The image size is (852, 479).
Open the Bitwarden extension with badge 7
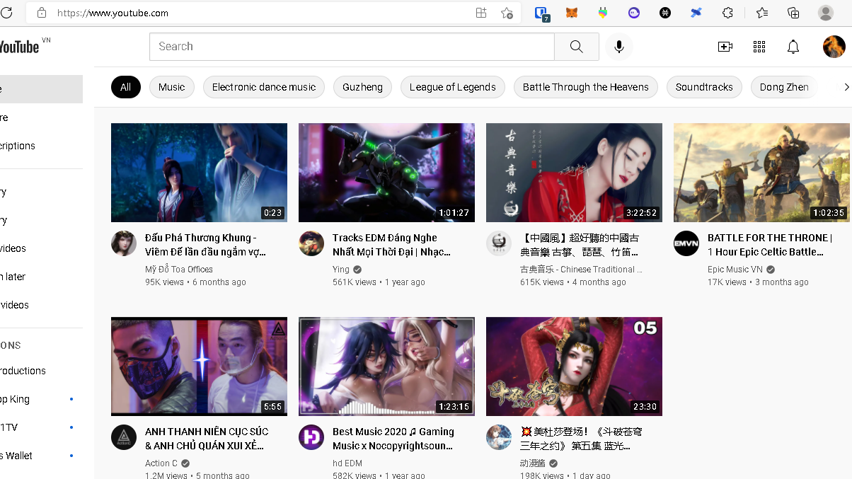(541, 13)
